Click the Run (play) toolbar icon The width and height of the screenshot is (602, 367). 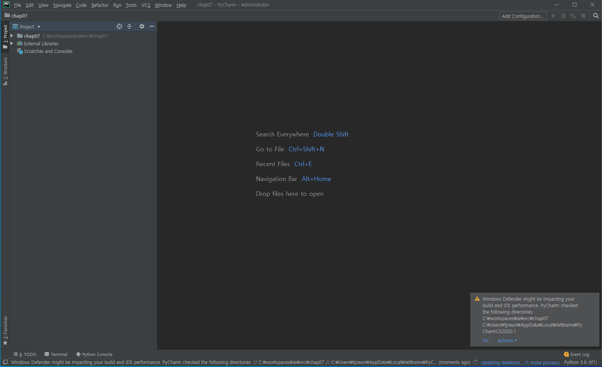[x=554, y=16]
